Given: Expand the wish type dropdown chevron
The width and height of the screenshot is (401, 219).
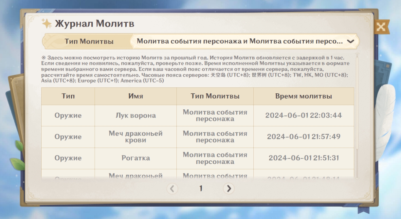Looking at the screenshot, I should 350,42.
